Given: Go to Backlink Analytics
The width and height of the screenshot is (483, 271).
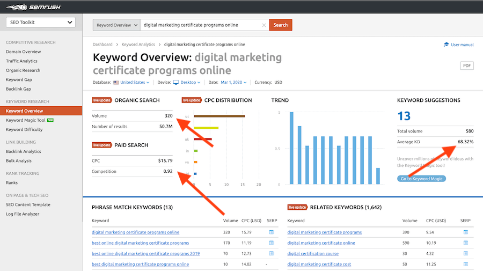Looking at the screenshot, I should (24, 151).
